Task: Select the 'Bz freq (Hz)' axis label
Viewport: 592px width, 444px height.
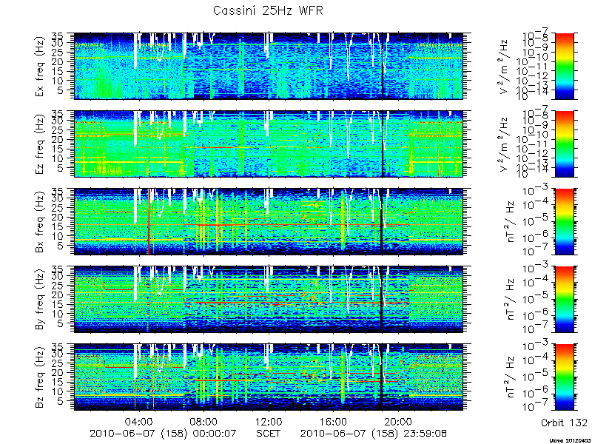Action: (41, 377)
